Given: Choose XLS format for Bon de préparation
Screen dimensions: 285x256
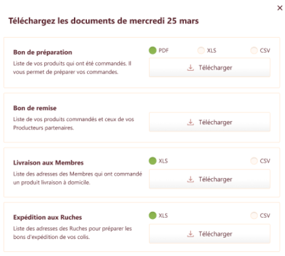Looking at the screenshot, I should [201, 51].
